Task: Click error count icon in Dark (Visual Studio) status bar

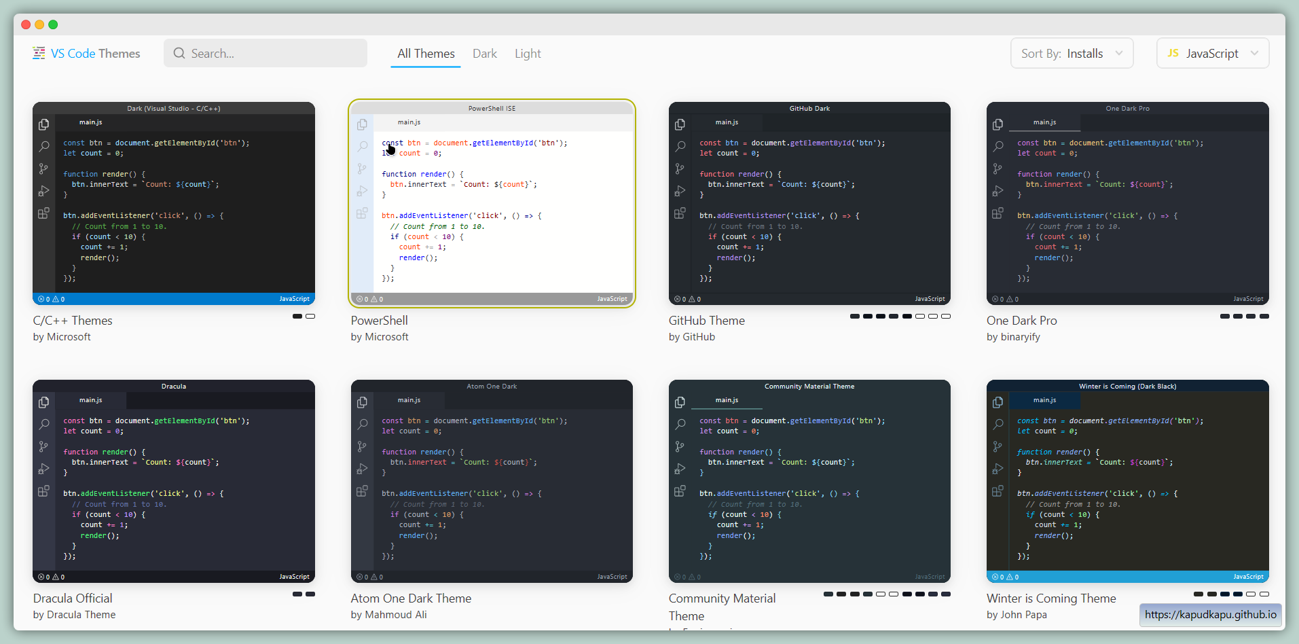Action: pyautogui.click(x=41, y=299)
